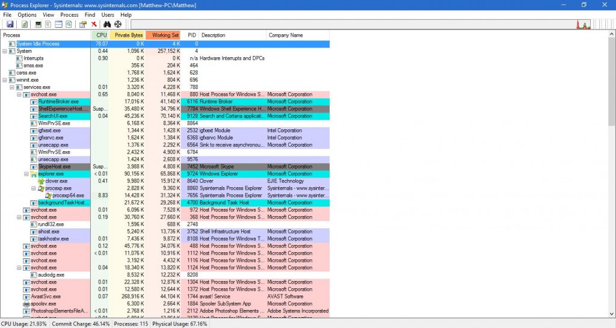Click the binoculars Find Handle icon
This screenshot has height=328, width=616.
(107, 24)
